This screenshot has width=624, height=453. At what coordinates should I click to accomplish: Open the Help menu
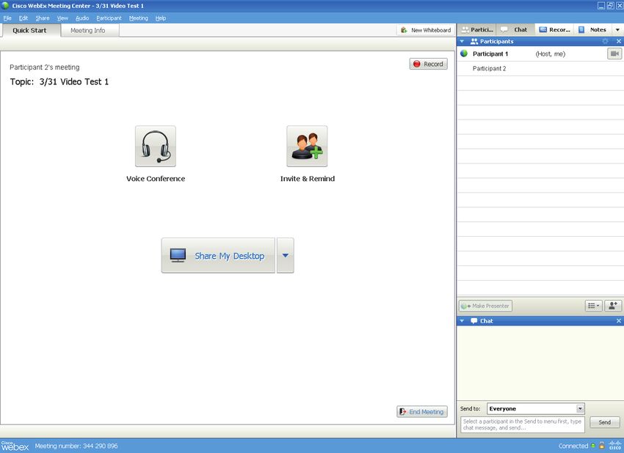coord(160,18)
